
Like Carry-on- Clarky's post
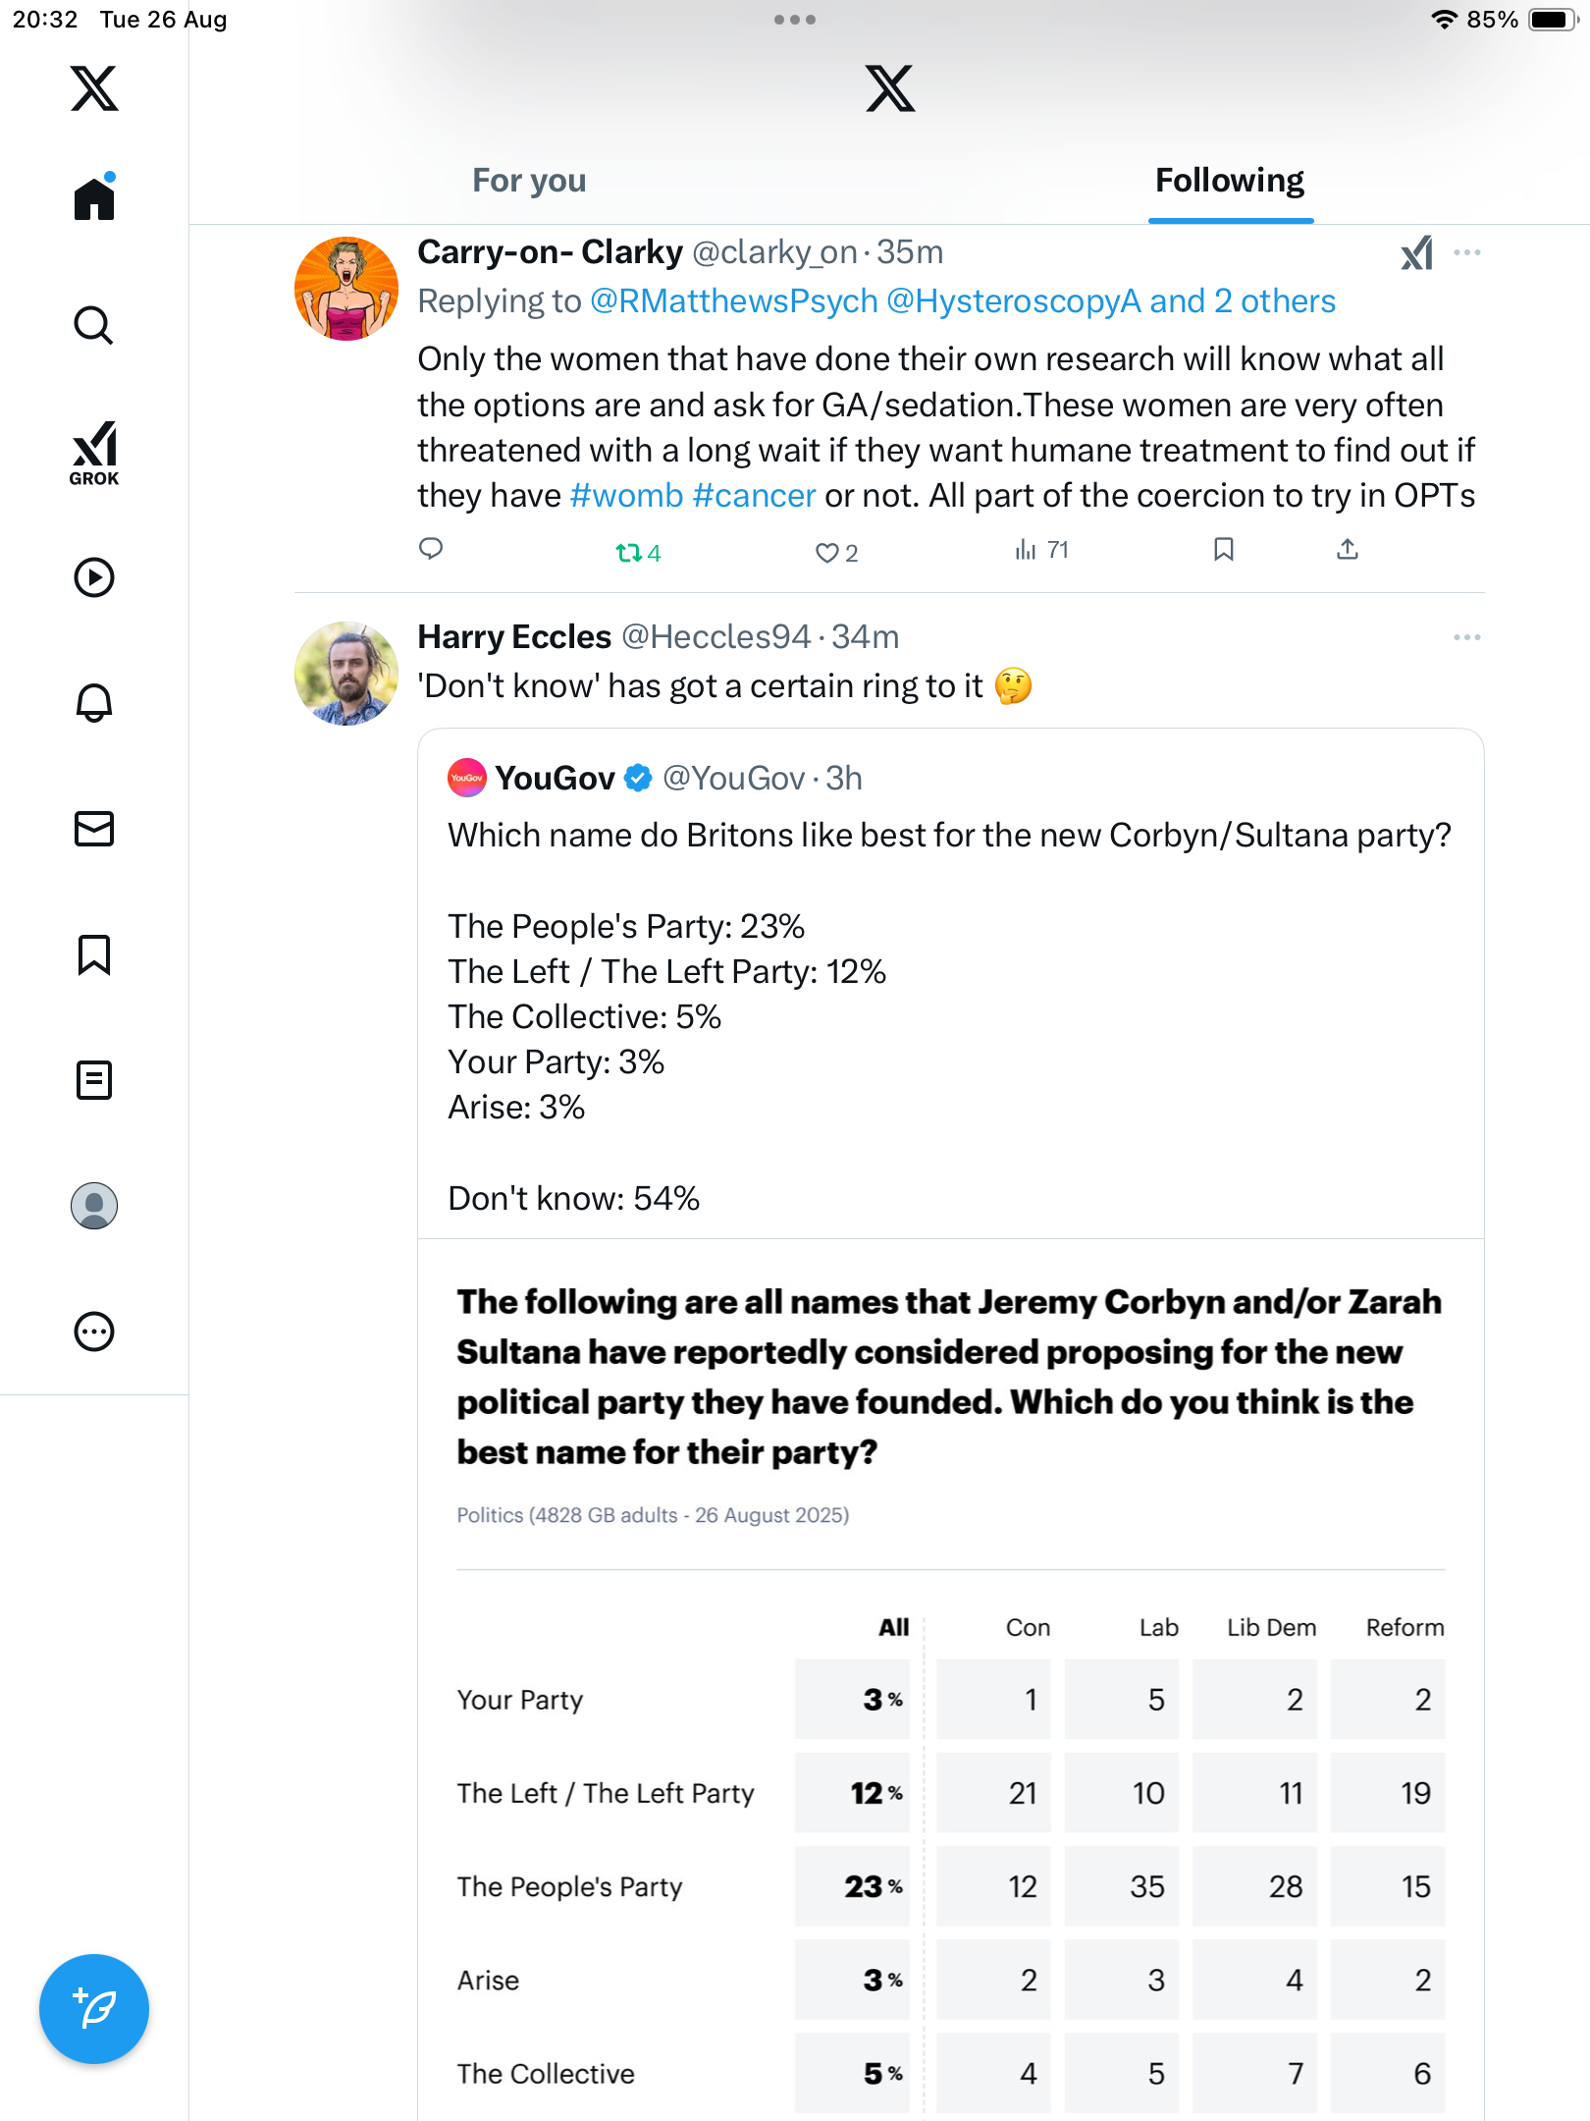[827, 553]
